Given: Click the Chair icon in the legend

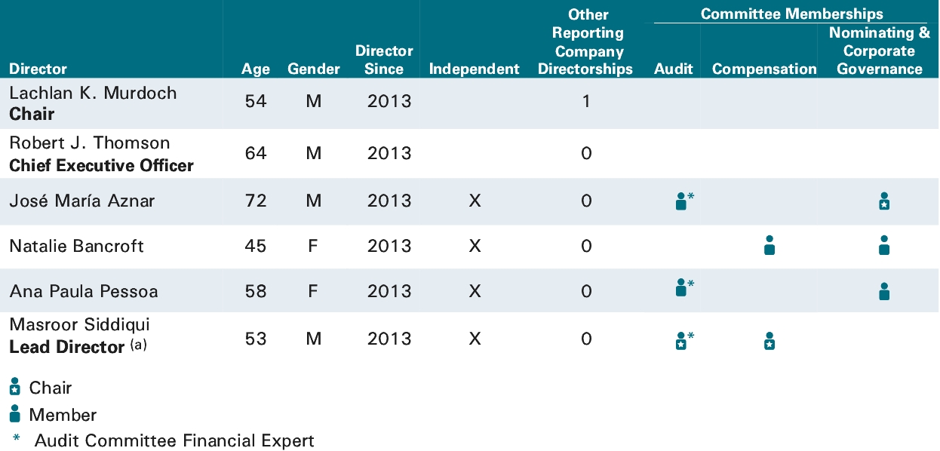Looking at the screenshot, I should point(14,388).
